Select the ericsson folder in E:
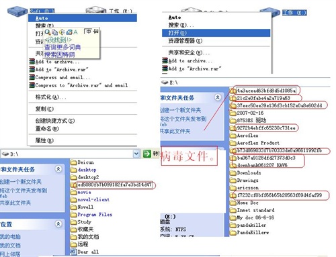This screenshot has width=336, height=257. (248, 188)
